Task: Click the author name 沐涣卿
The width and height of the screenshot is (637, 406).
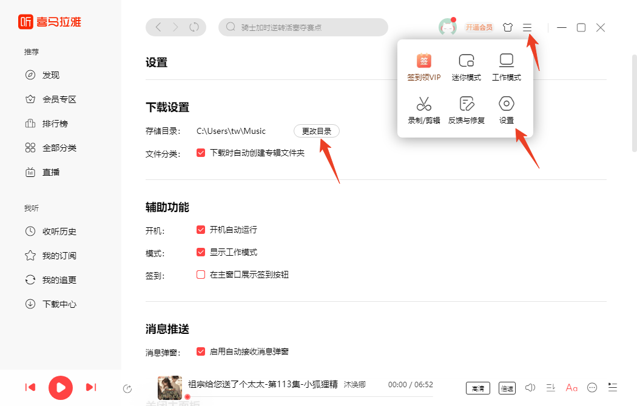Action: [355, 385]
